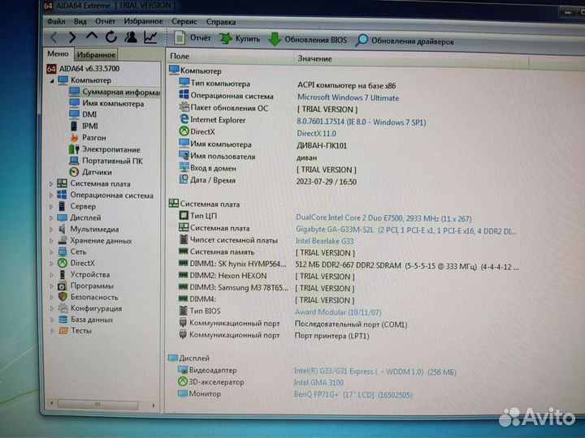This screenshot has height=438, width=585.
Task: Open the Intel GMA 3100 link
Action: (x=318, y=383)
